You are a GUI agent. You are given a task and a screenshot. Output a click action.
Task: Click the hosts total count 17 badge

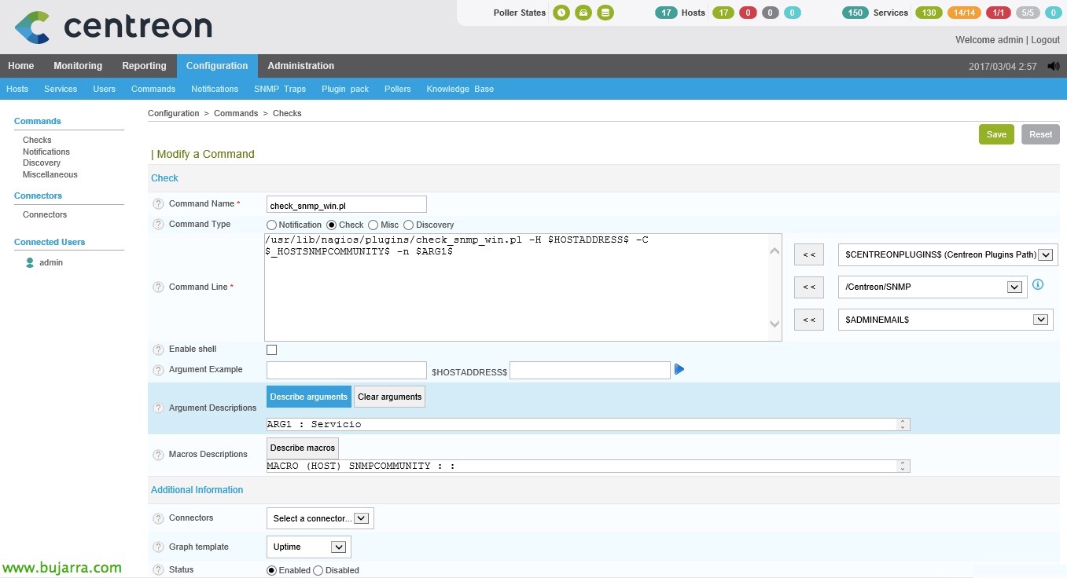click(x=666, y=13)
